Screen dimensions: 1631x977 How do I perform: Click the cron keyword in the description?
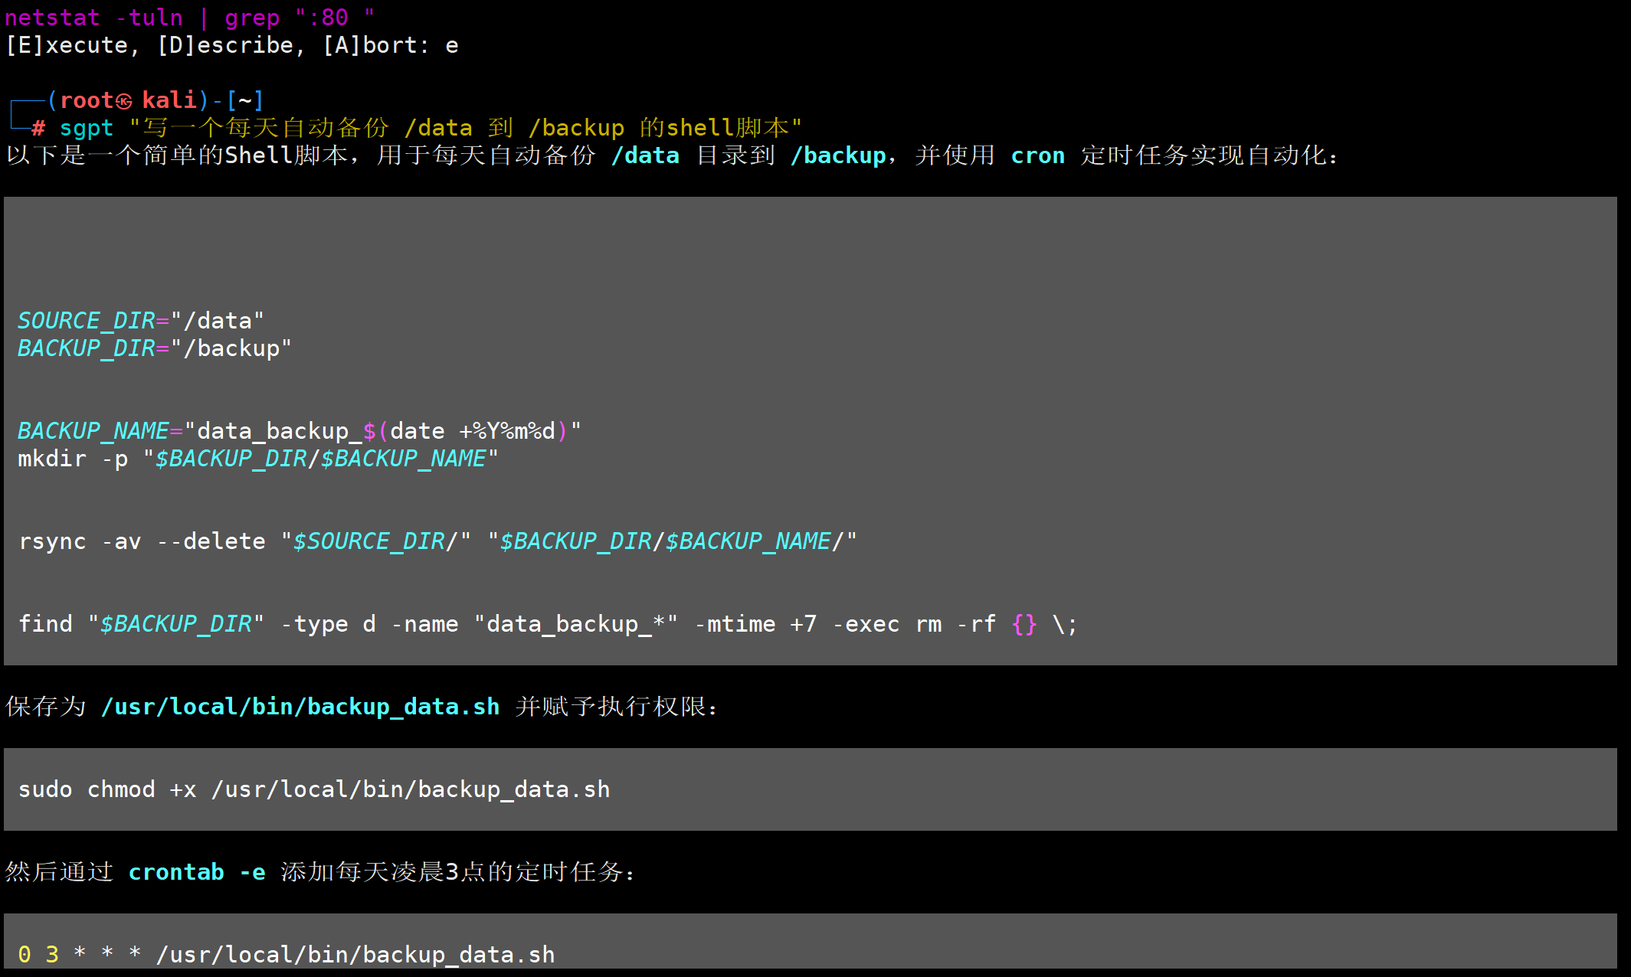click(x=1037, y=155)
